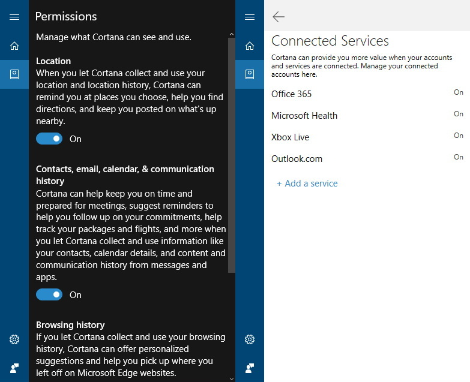The height and width of the screenshot is (382, 470).
Task: Go to Home in Permissions panel sidebar
Action: (14, 46)
